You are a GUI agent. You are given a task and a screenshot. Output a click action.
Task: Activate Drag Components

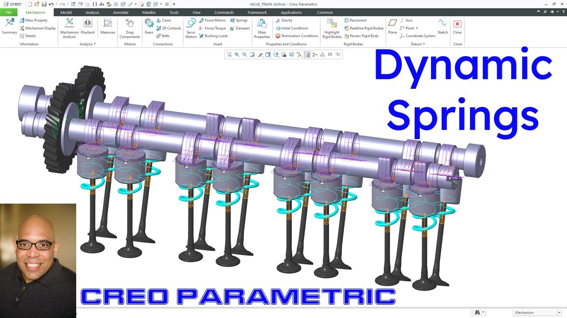(x=130, y=28)
